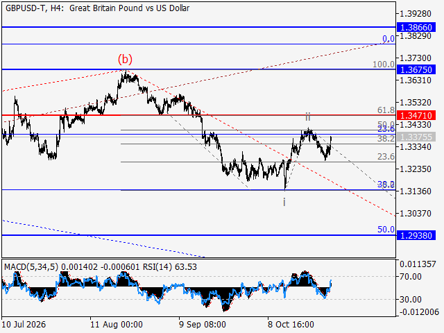This screenshot has width=444, height=333.
Task: Click the -0.012006 indicator scale value
Action: coord(419,312)
